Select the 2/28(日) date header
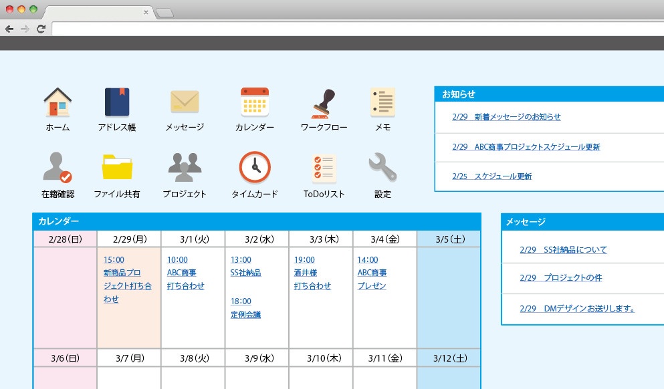664x389 pixels. [66, 239]
